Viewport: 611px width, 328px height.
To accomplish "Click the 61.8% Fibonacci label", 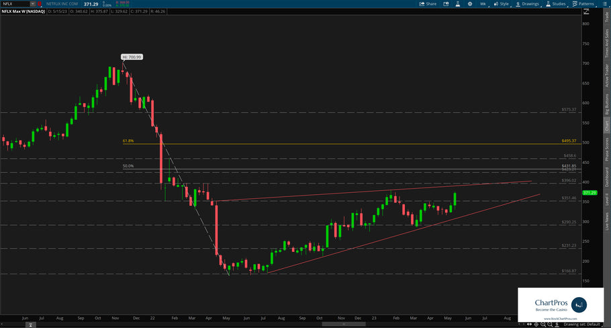I will (x=128, y=140).
